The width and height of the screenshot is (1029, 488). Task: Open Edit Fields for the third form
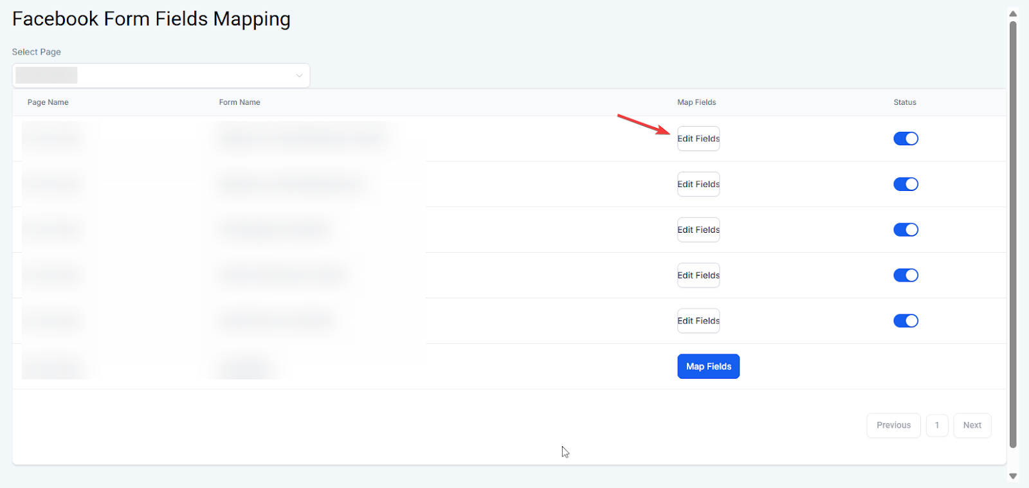tap(698, 230)
